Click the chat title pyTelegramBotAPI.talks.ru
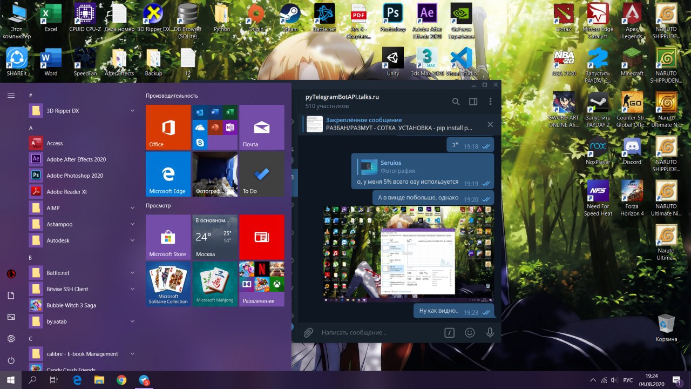Viewport: 691px width, 389px height. [342, 97]
